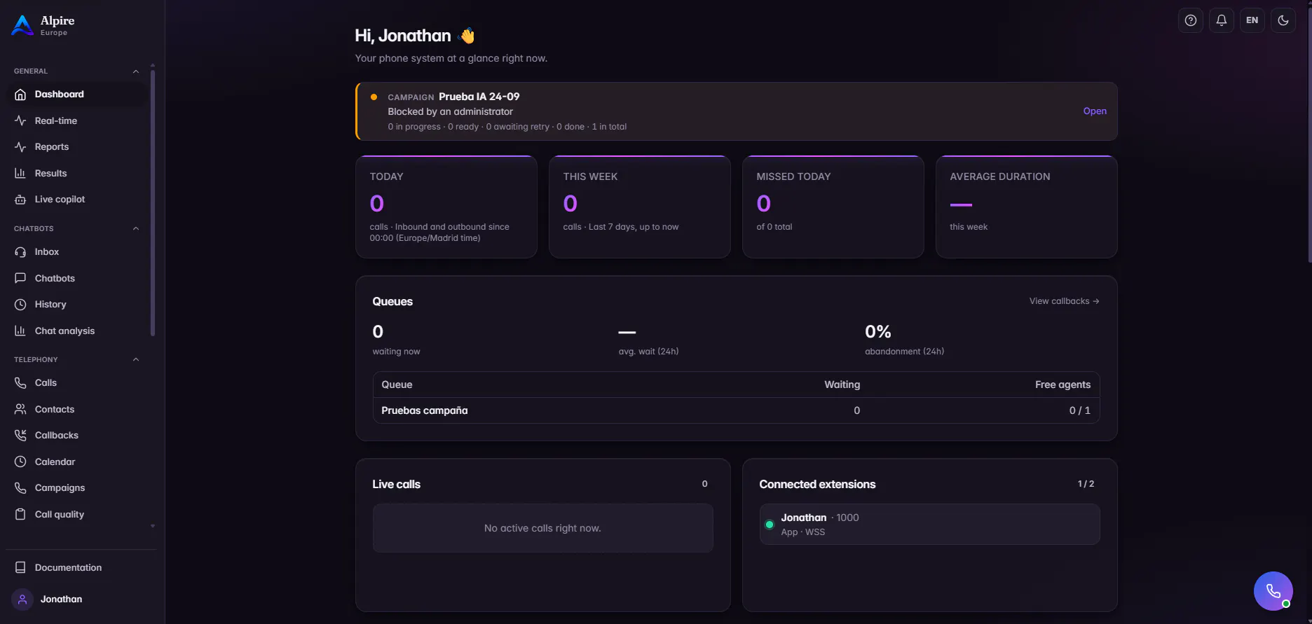Click the This Week calls card
Screen dimensions: 1312x624
click(640, 207)
